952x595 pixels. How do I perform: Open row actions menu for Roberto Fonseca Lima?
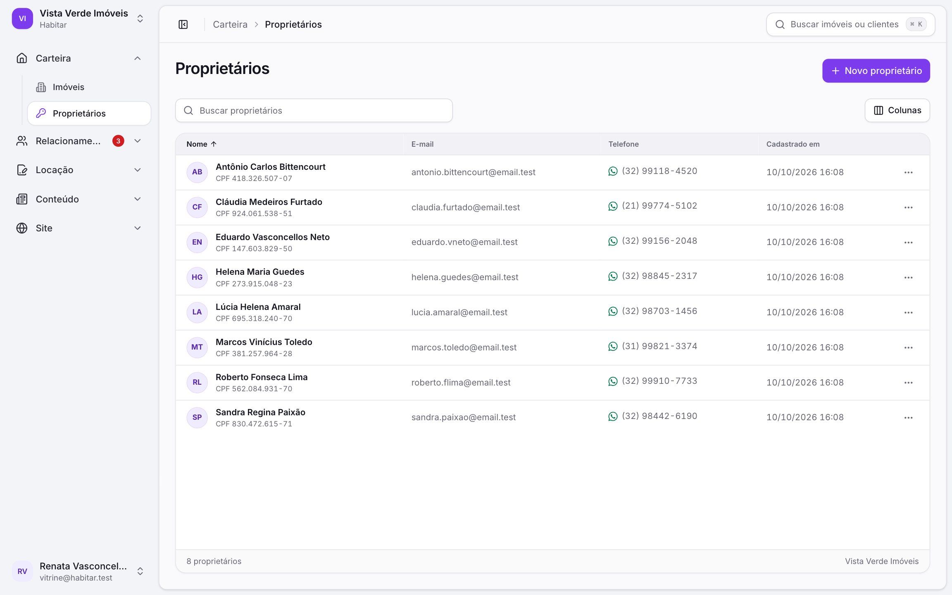click(908, 383)
